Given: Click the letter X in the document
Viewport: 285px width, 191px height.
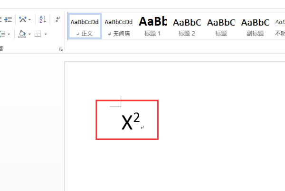Looking at the screenshot, I should [x=127, y=123].
